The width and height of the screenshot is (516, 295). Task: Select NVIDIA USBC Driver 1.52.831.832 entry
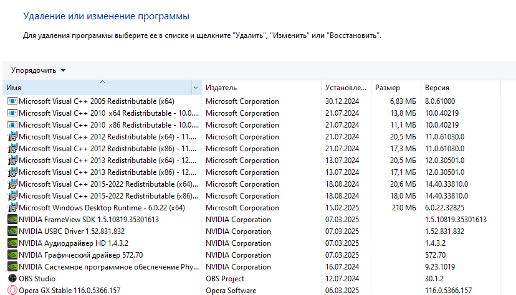pyautogui.click(x=72, y=232)
